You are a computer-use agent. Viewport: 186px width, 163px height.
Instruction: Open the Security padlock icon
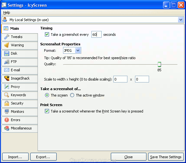(x=7, y=103)
